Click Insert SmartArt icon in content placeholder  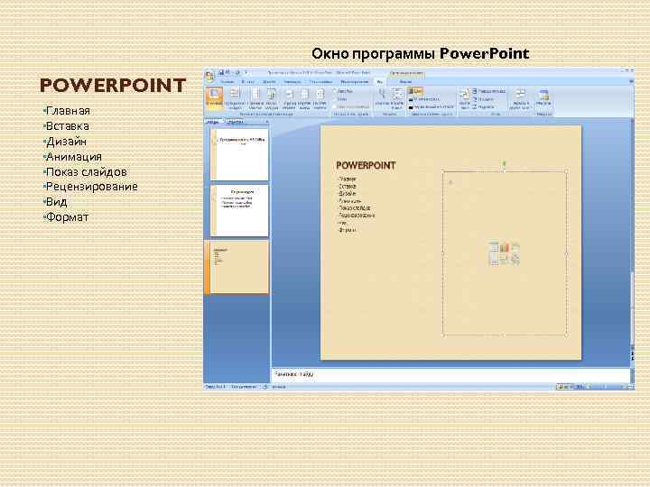tap(515, 248)
